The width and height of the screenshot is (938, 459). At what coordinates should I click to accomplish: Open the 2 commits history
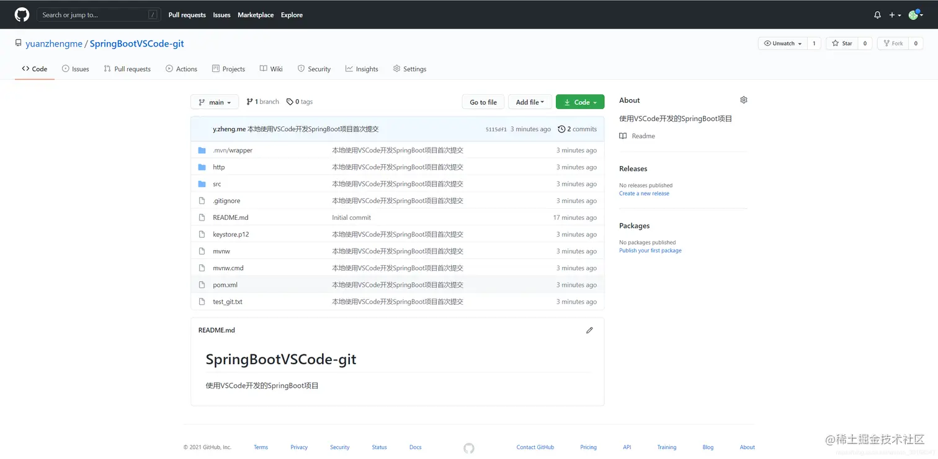[577, 129]
